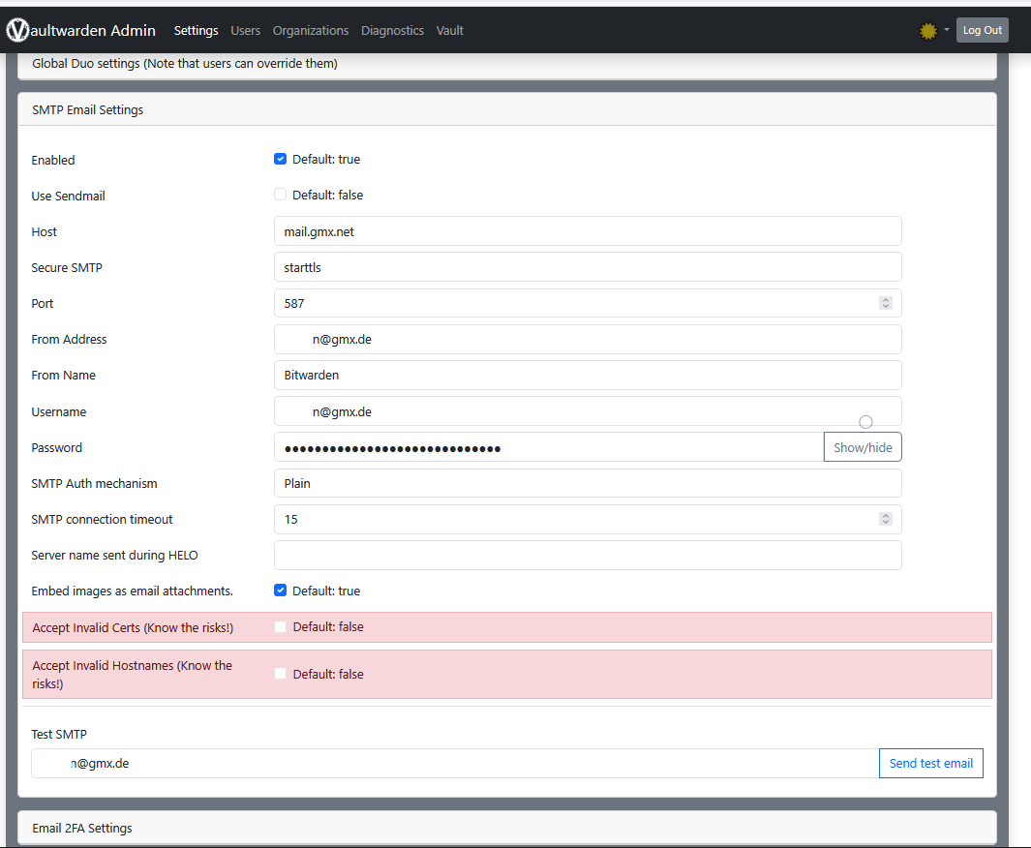
Task: Open the Vault link
Action: point(450,30)
